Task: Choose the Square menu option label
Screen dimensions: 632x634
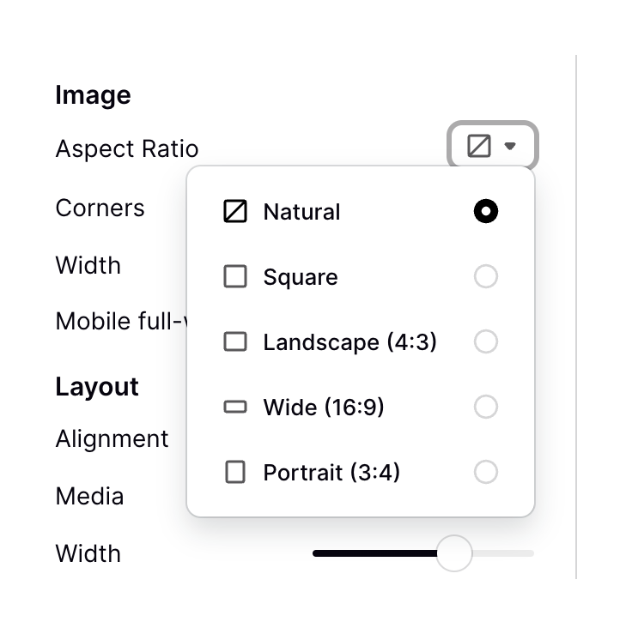Action: click(x=301, y=277)
